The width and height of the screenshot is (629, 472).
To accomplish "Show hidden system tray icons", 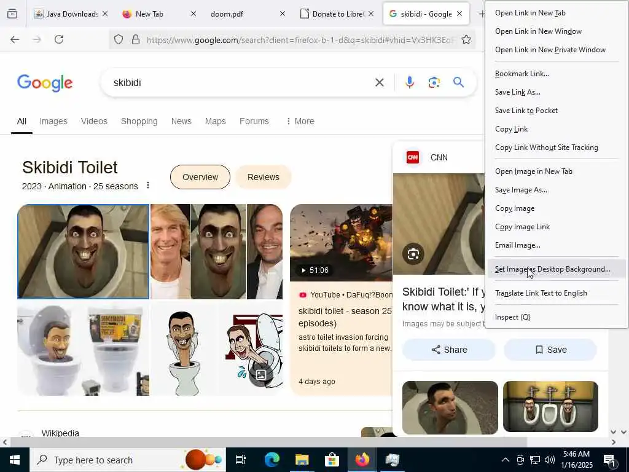I will pos(506,460).
